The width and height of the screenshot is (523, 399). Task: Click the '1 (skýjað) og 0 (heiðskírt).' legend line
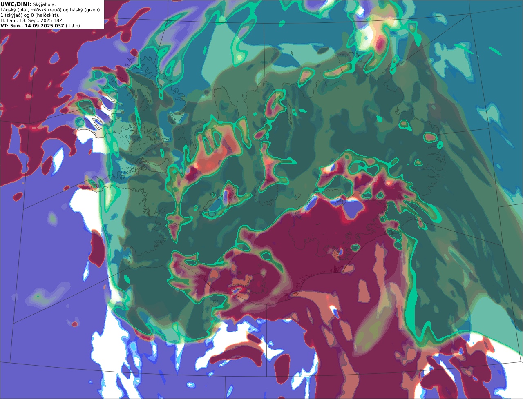(x=30, y=15)
